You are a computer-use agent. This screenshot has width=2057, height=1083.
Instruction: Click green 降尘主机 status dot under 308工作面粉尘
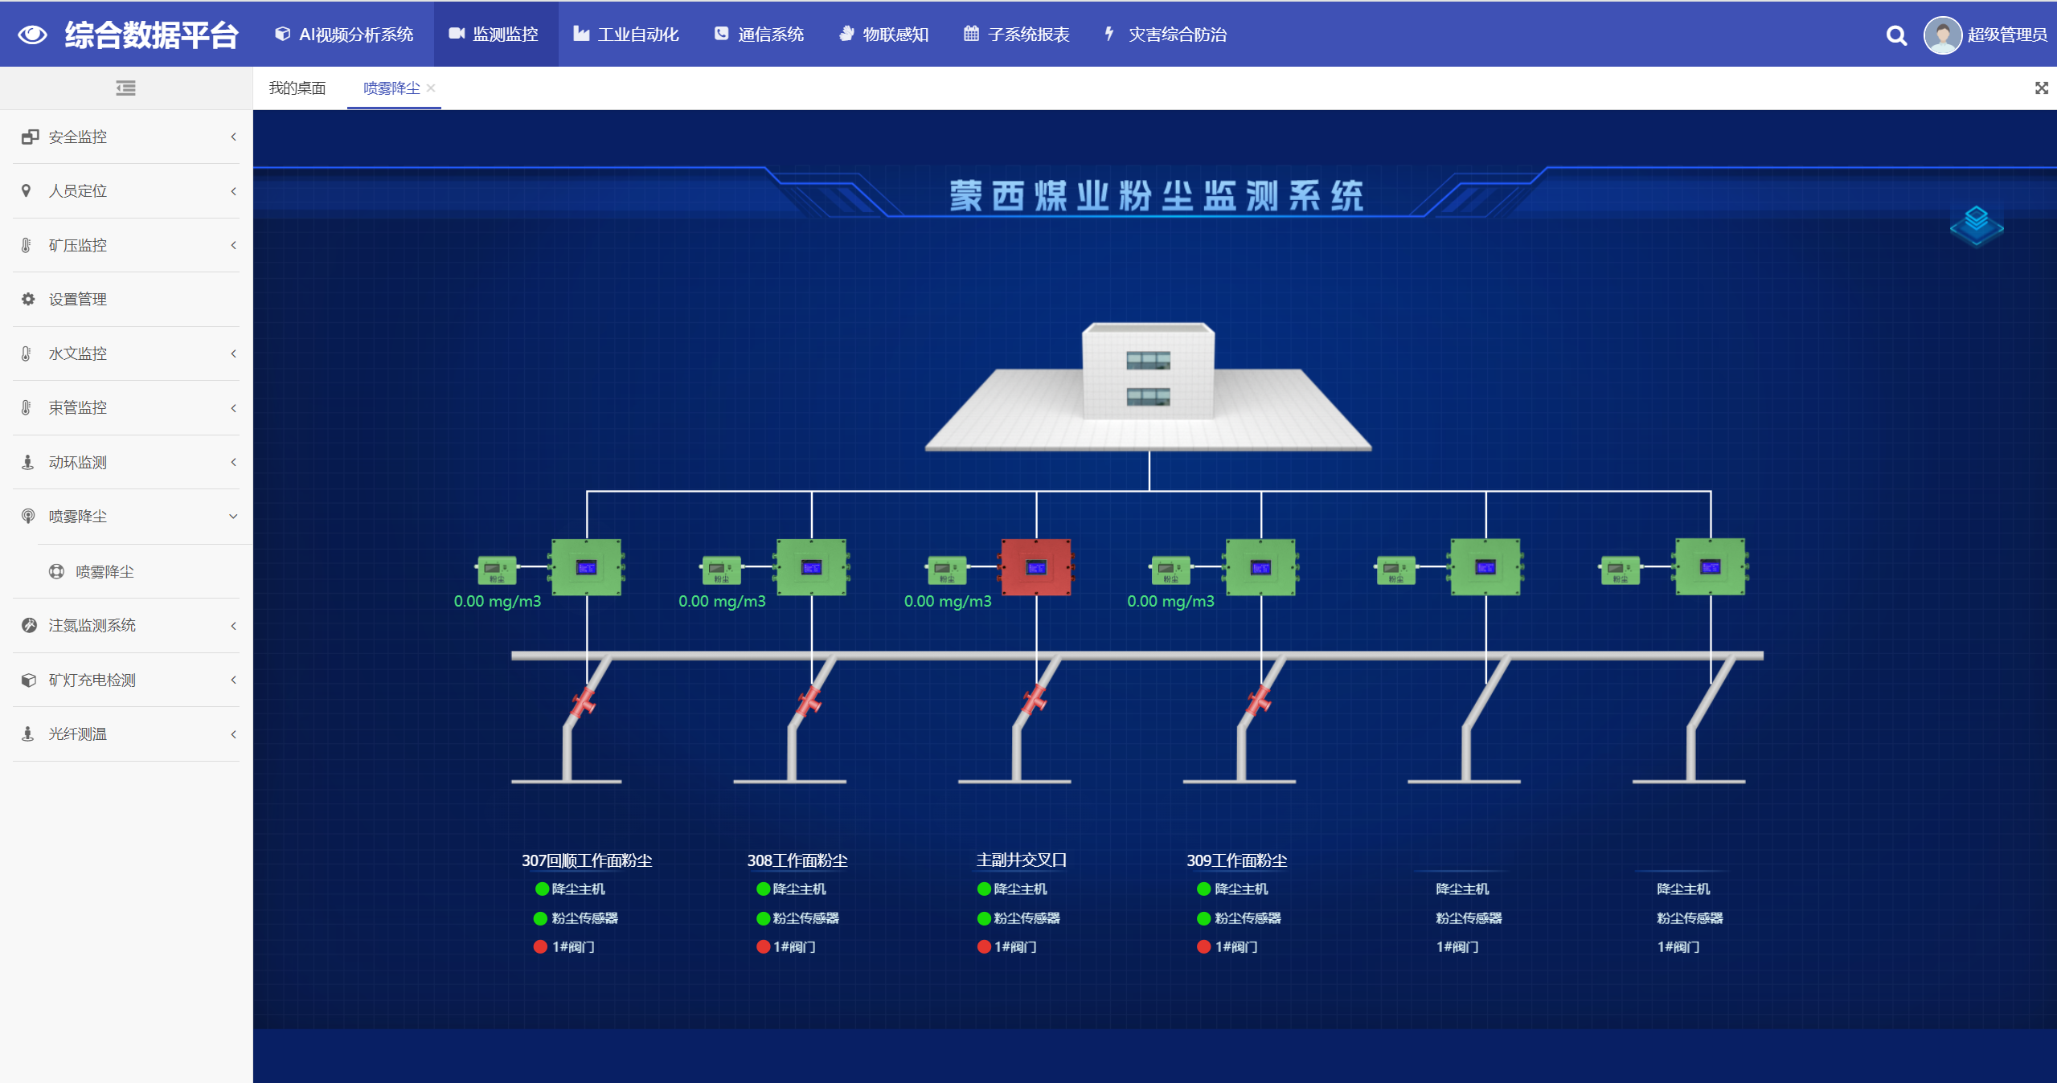tap(763, 889)
